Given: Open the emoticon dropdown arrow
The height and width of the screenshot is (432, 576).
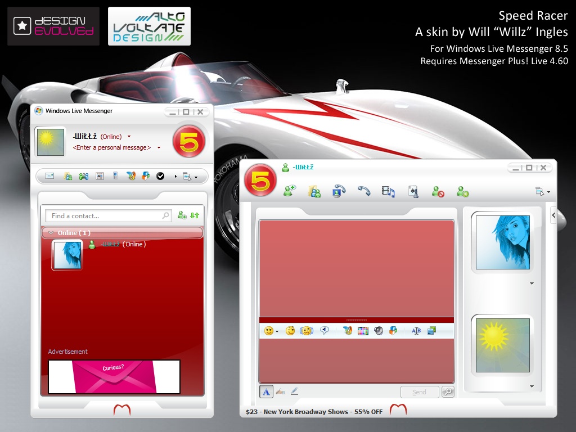Looking at the screenshot, I should click(277, 332).
